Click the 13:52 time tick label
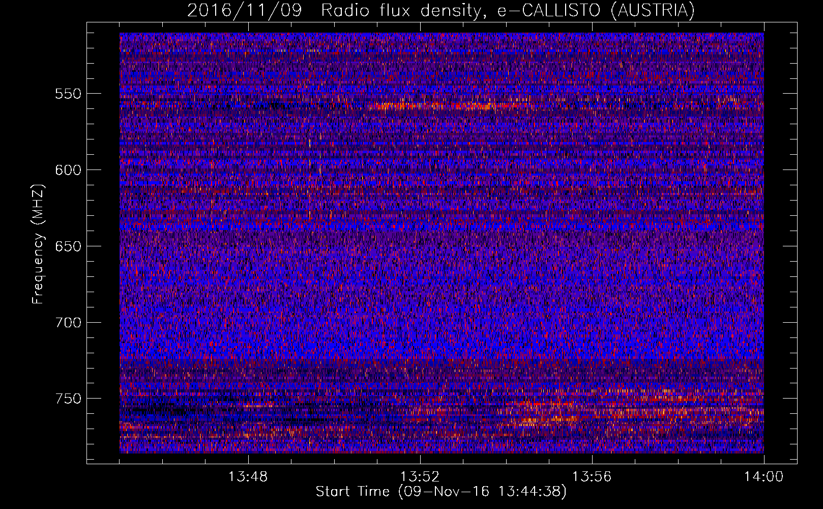Viewport: 823px width, 509px height. [420, 477]
